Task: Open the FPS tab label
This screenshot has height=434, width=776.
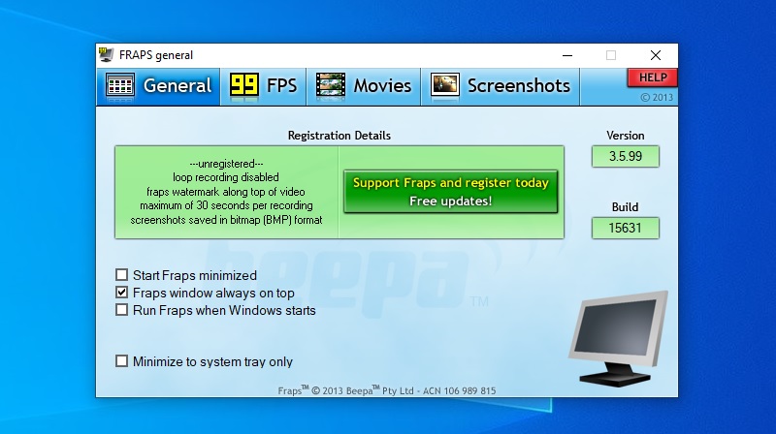Action: pos(281,85)
